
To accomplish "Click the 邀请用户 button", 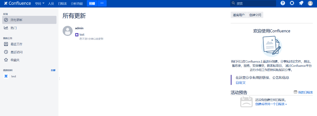I will 239,15.
